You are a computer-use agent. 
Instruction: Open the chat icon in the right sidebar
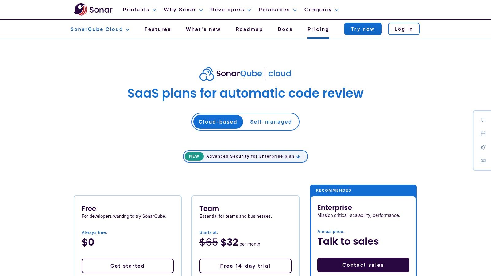click(x=483, y=120)
